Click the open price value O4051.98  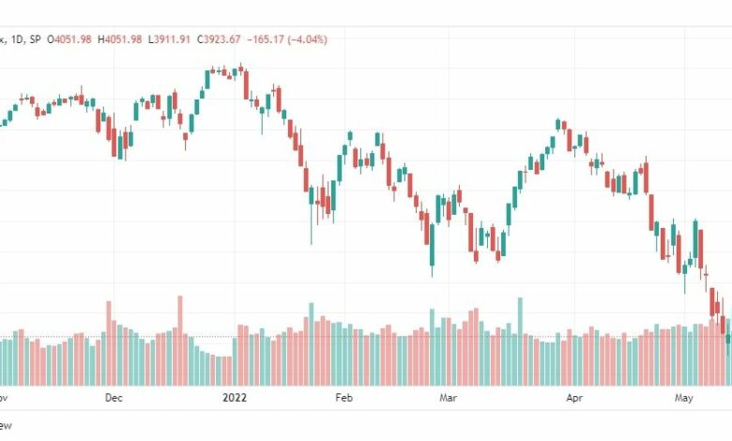[69, 39]
